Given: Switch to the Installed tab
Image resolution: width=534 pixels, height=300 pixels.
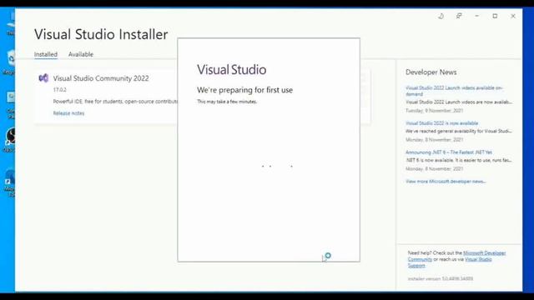Looking at the screenshot, I should pos(46,54).
